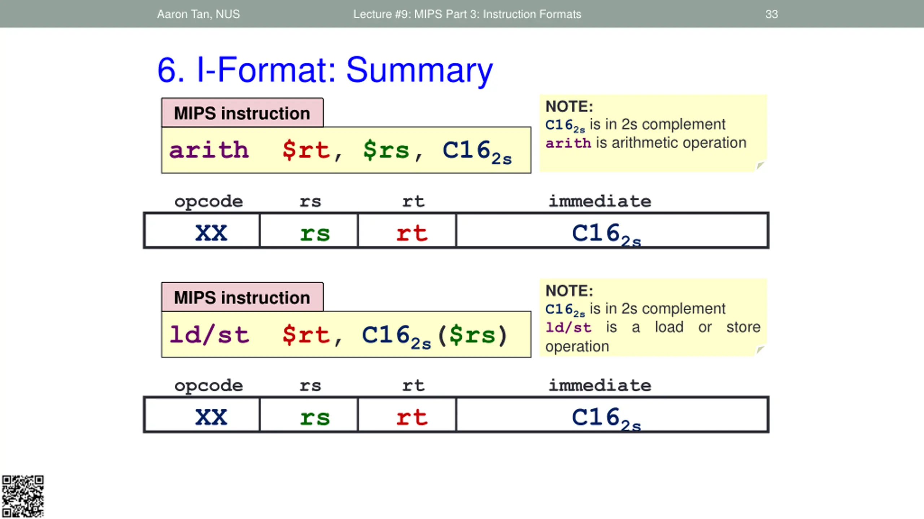
Task: Click the lecture title 'Lecture #9: MIPS Part 3'
Action: 467,14
